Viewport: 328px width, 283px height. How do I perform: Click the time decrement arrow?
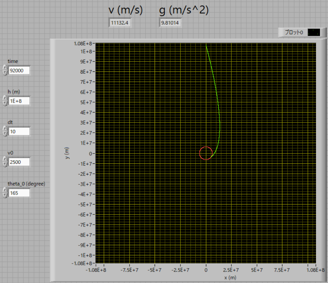click(x=5, y=73)
